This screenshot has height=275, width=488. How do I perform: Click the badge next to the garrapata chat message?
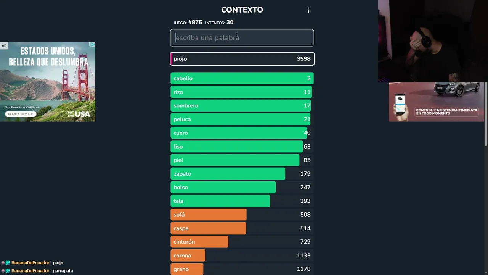(7, 271)
